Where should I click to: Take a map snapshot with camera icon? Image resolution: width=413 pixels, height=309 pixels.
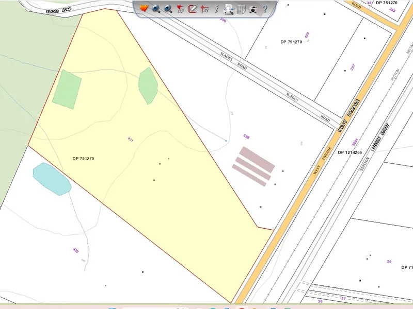252,9
